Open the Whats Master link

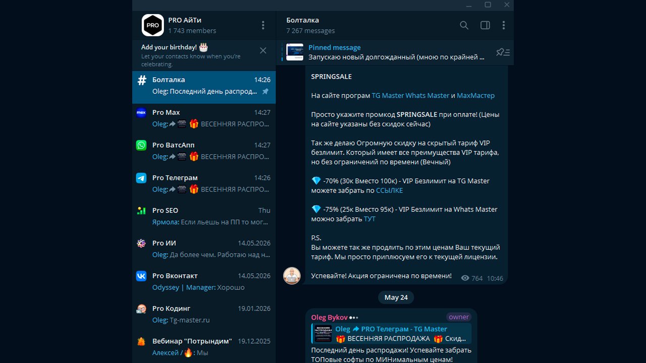tap(427, 95)
